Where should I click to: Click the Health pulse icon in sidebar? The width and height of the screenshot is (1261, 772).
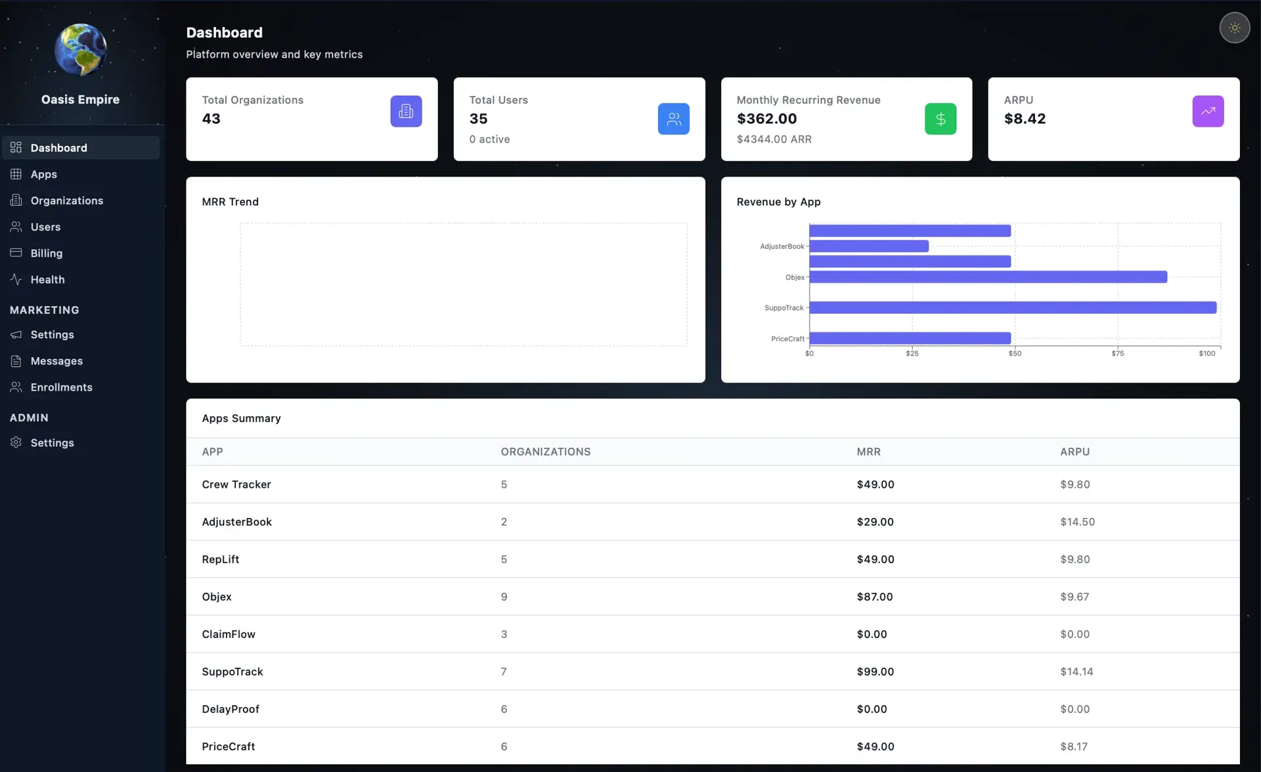click(16, 279)
